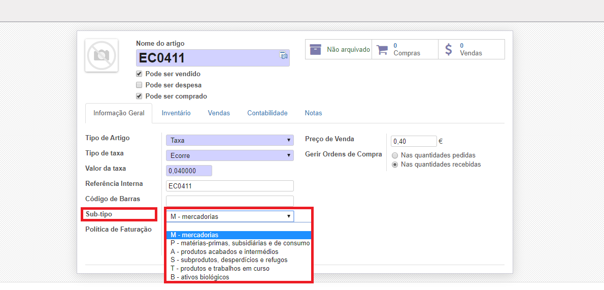Click the Código de Barras input field

230,201
